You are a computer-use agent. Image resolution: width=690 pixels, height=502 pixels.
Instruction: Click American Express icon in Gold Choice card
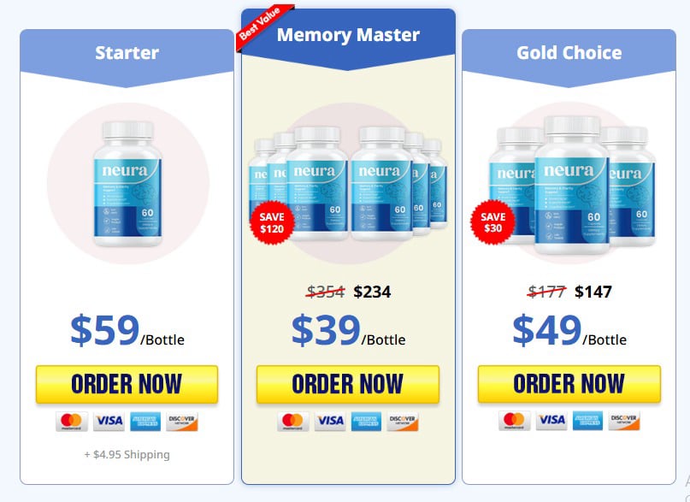point(587,421)
